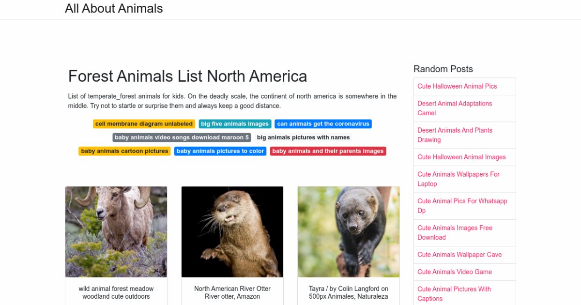Select the baby animals cartoon pictures tag
Viewport: 581px width, 305px height.
(124, 151)
